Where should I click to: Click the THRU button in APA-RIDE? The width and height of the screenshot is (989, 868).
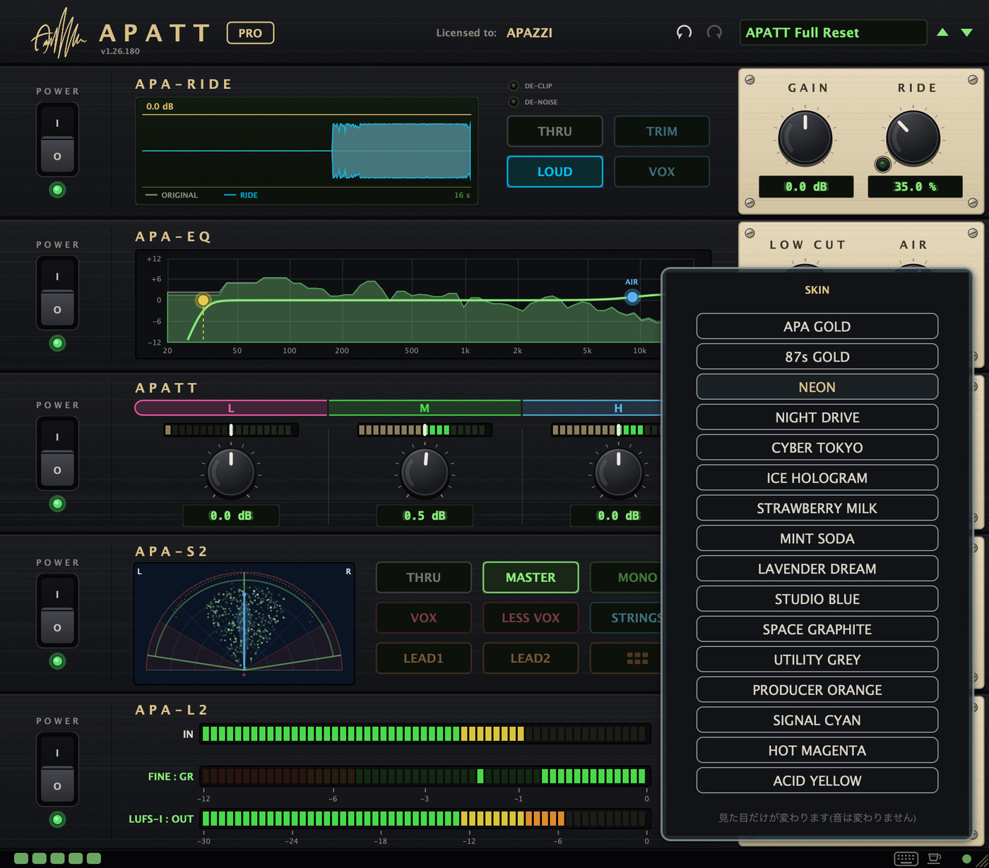555,131
